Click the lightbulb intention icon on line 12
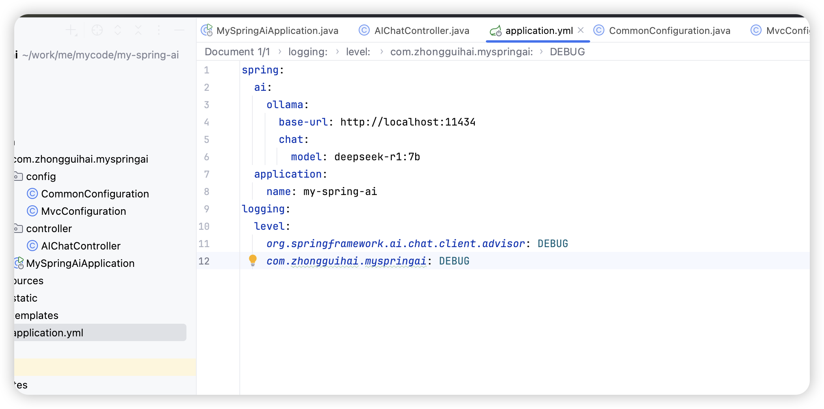The width and height of the screenshot is (824, 409). point(253,261)
